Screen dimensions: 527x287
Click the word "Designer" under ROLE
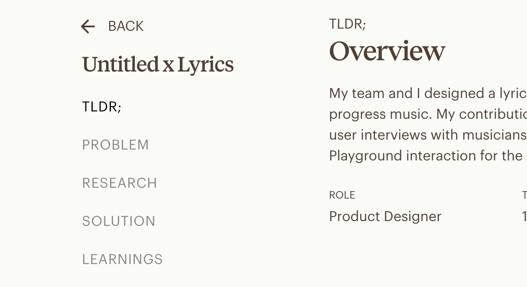point(414,216)
